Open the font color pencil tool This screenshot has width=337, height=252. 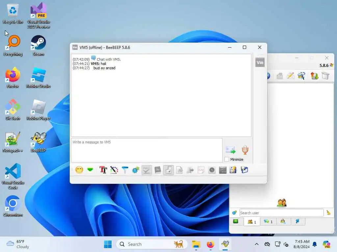[114, 170]
